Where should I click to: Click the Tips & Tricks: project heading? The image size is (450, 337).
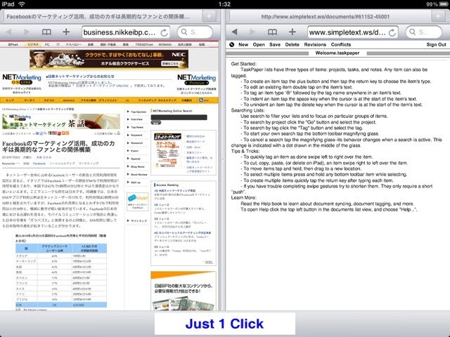coord(245,151)
